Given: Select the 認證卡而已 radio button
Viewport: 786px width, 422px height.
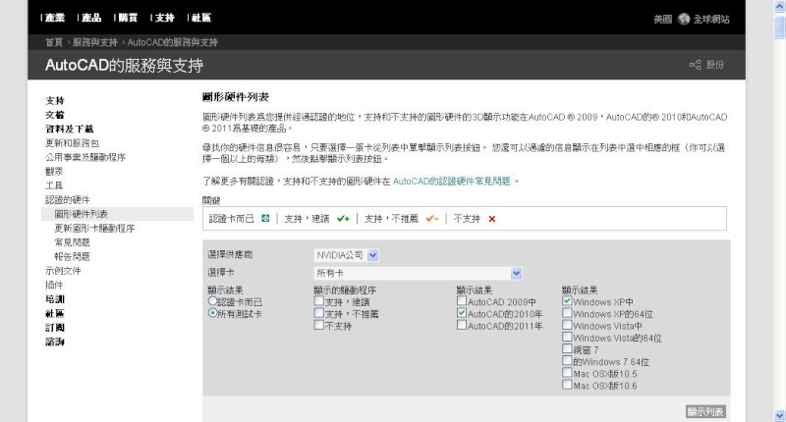Looking at the screenshot, I should pos(212,301).
